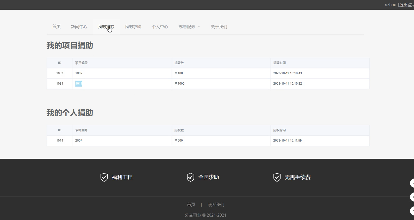The image size is (414, 220).
Task: Click the shield icon beside 无需手续费
Action: [x=277, y=177]
